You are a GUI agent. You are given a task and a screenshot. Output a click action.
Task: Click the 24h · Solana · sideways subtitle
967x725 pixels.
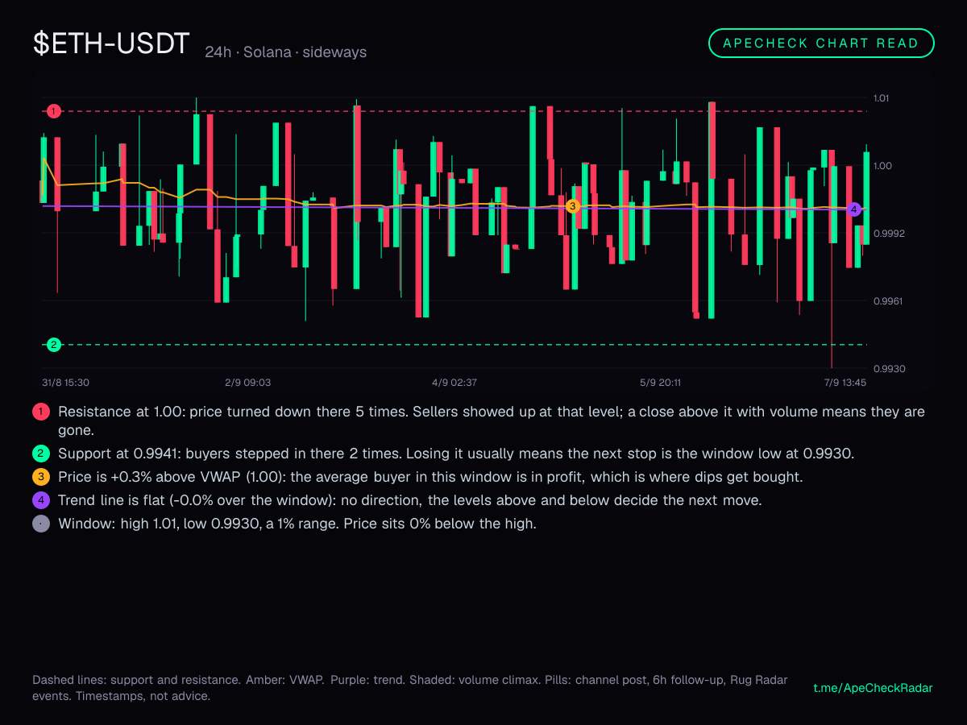286,52
